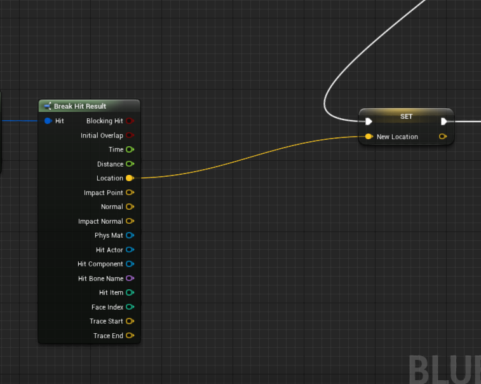
Task: Click New Location input pin on SET
Action: [369, 137]
